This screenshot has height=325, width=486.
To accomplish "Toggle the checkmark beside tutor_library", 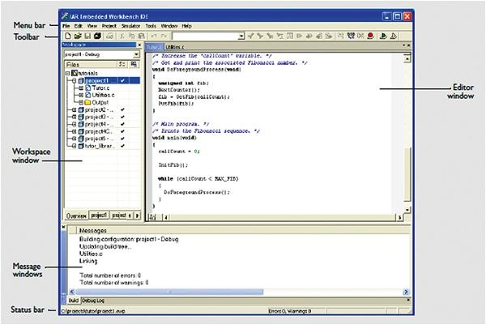I will [122, 147].
